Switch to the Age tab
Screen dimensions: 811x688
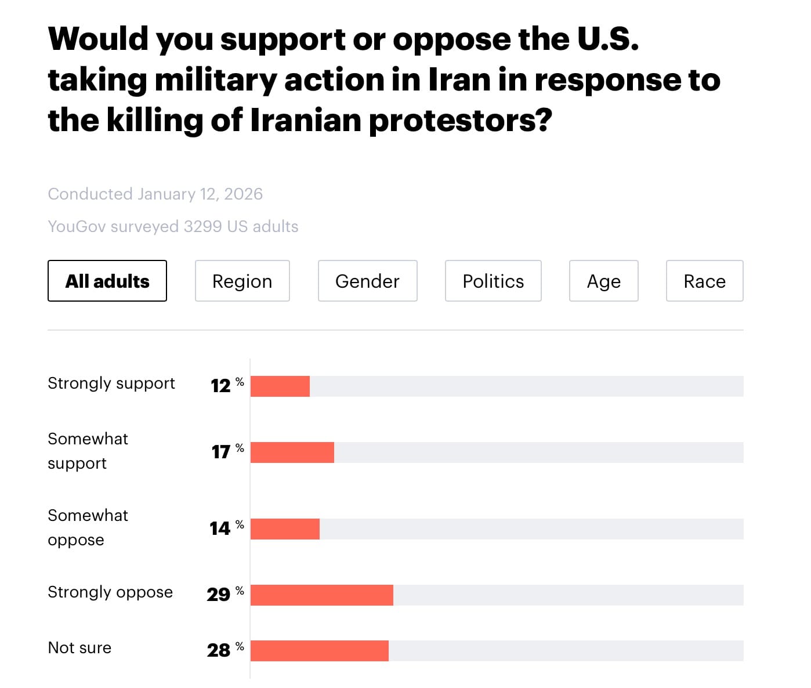pyautogui.click(x=603, y=281)
